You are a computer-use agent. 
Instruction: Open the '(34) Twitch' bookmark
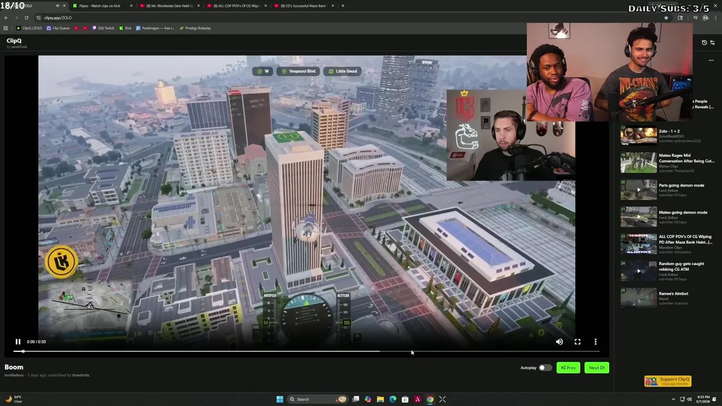pos(103,28)
